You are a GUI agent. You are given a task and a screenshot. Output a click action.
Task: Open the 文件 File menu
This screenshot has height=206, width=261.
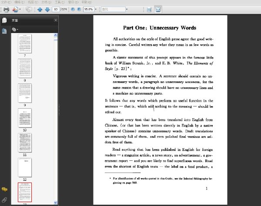[6, 2]
